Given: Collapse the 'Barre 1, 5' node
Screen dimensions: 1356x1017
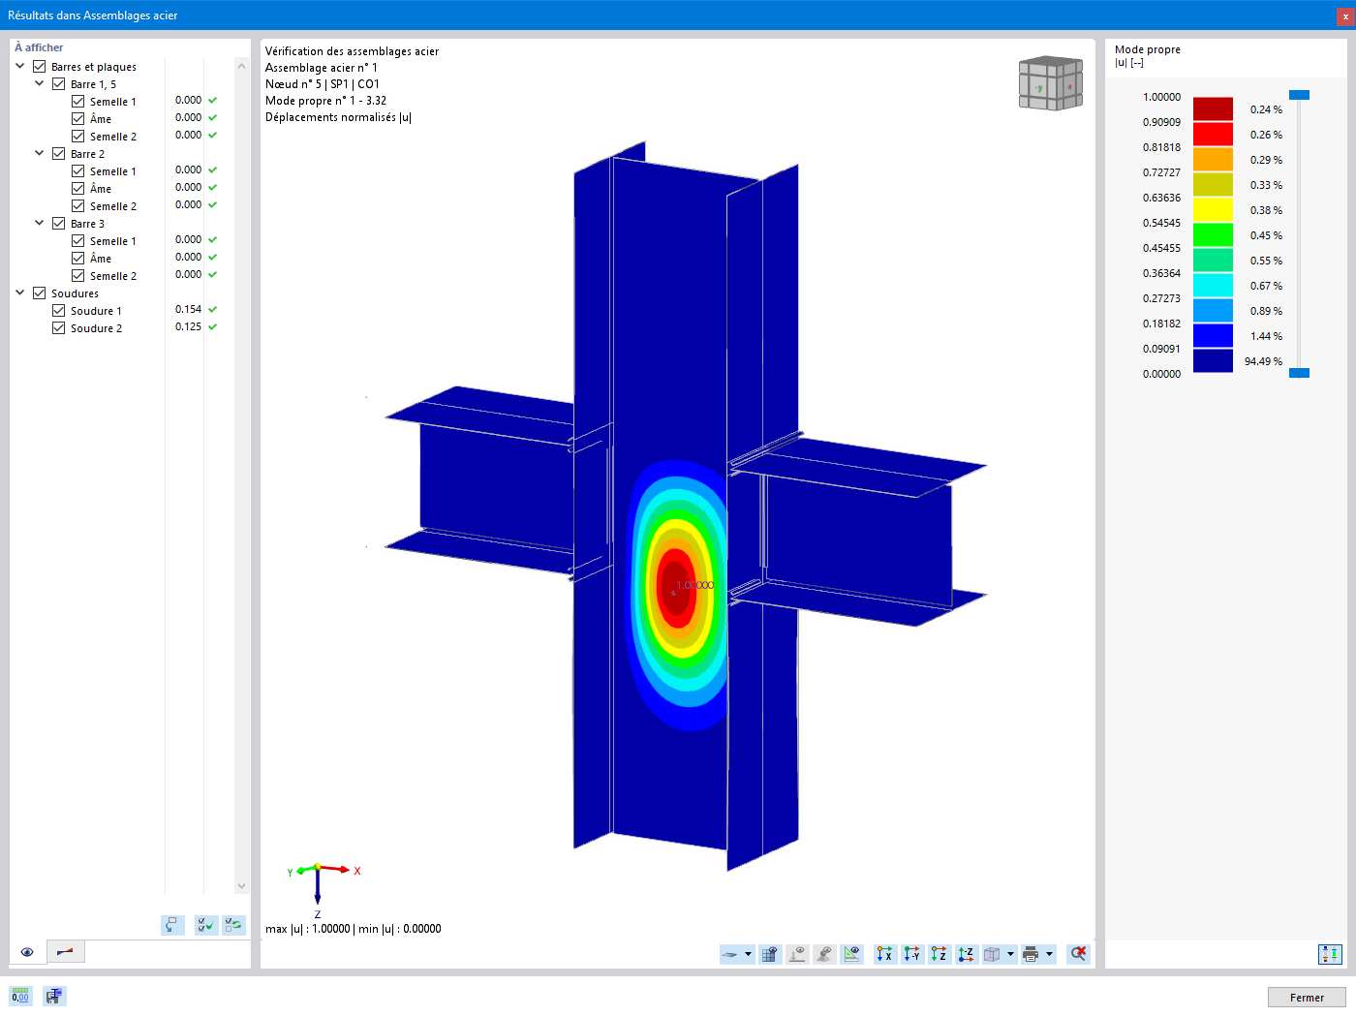Looking at the screenshot, I should [x=40, y=84].
